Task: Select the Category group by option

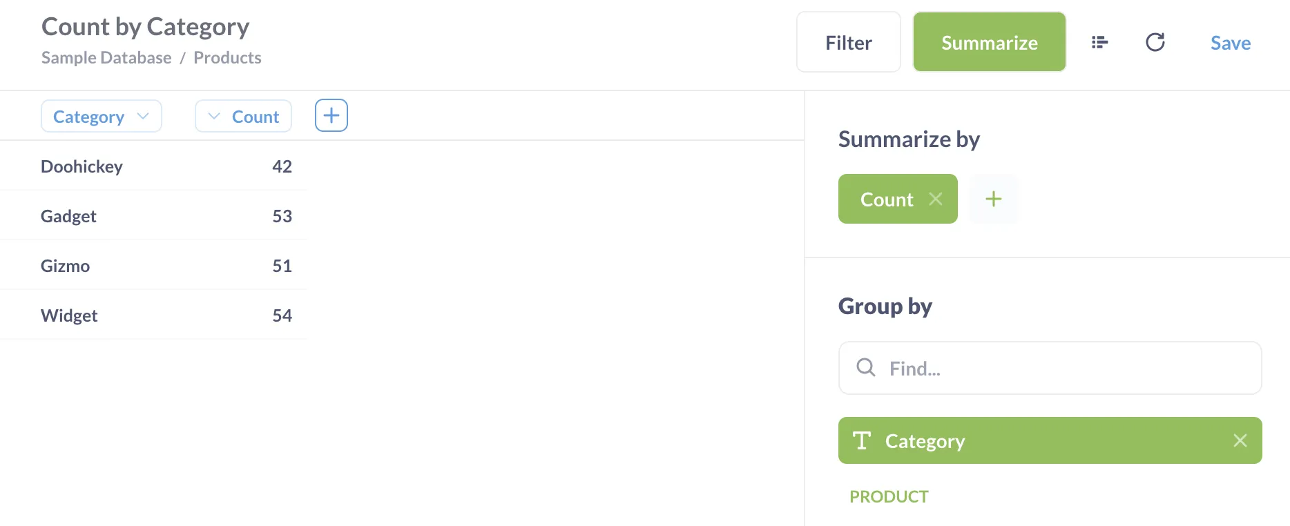Action: point(1036,441)
